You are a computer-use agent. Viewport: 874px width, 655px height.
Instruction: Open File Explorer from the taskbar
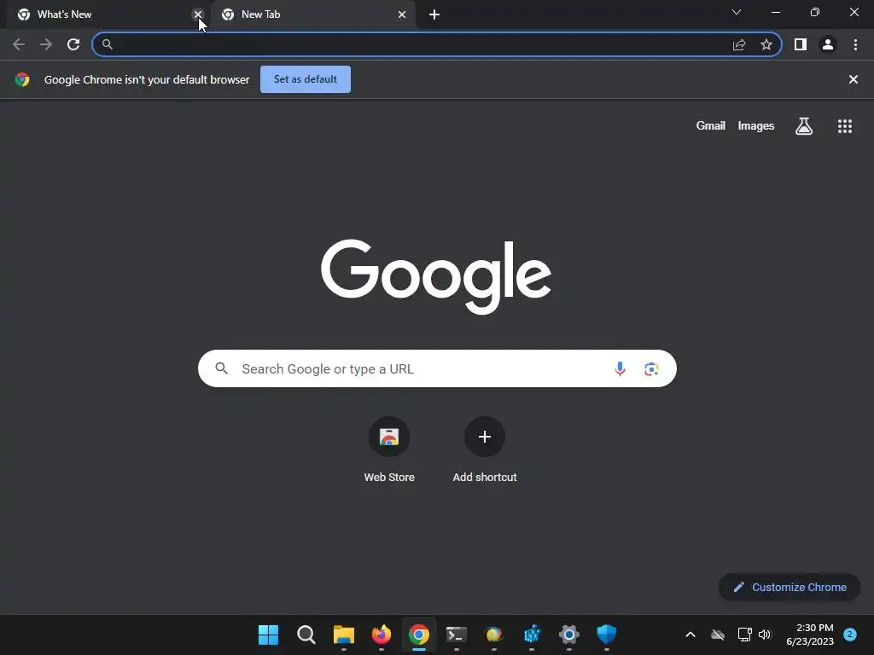click(344, 635)
